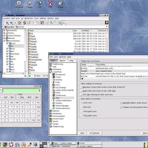Click the horizontal scrollbar of the style list
The image size is (148, 148).
point(114,79)
